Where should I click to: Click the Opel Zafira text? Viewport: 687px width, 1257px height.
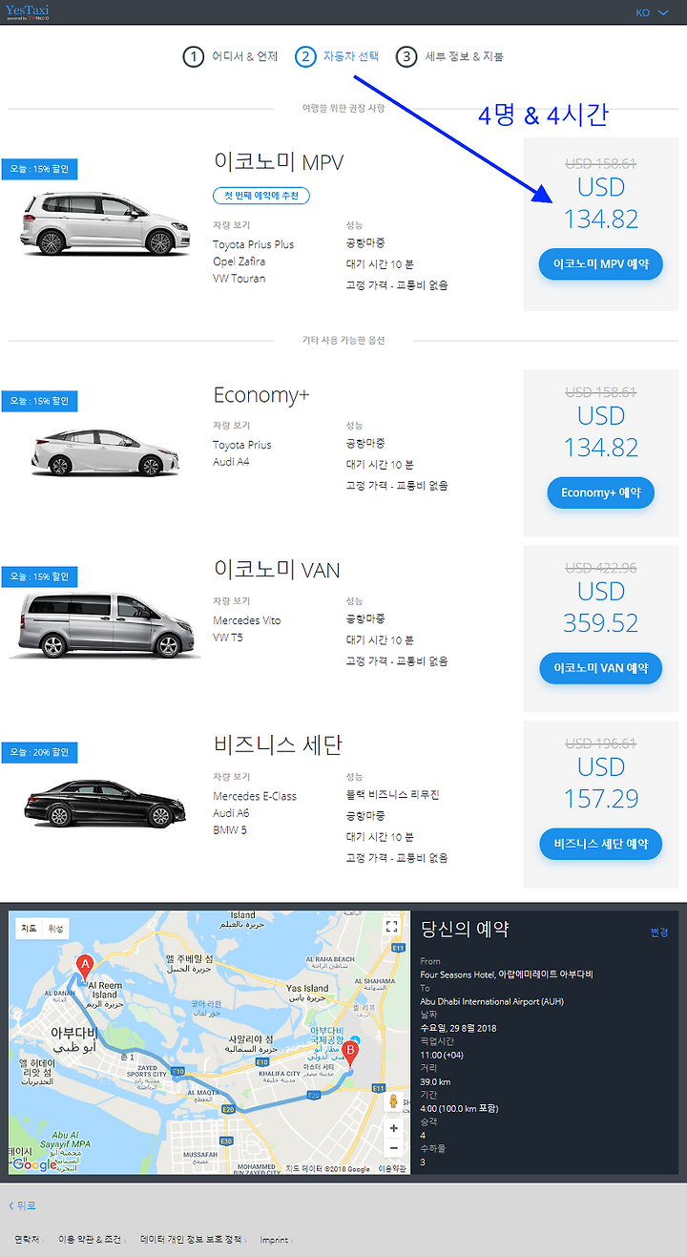coord(239,262)
